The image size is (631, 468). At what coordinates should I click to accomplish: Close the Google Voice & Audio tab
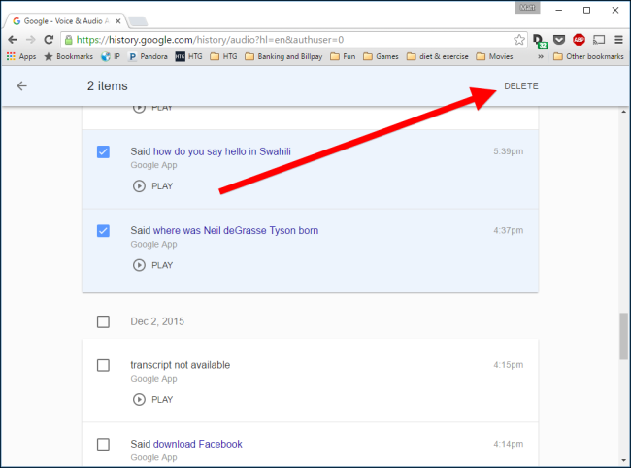coord(117,21)
